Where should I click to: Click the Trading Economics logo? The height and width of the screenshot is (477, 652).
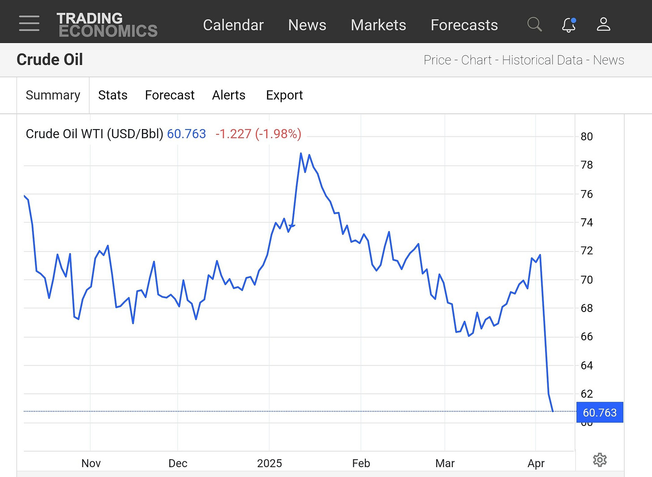(x=107, y=25)
